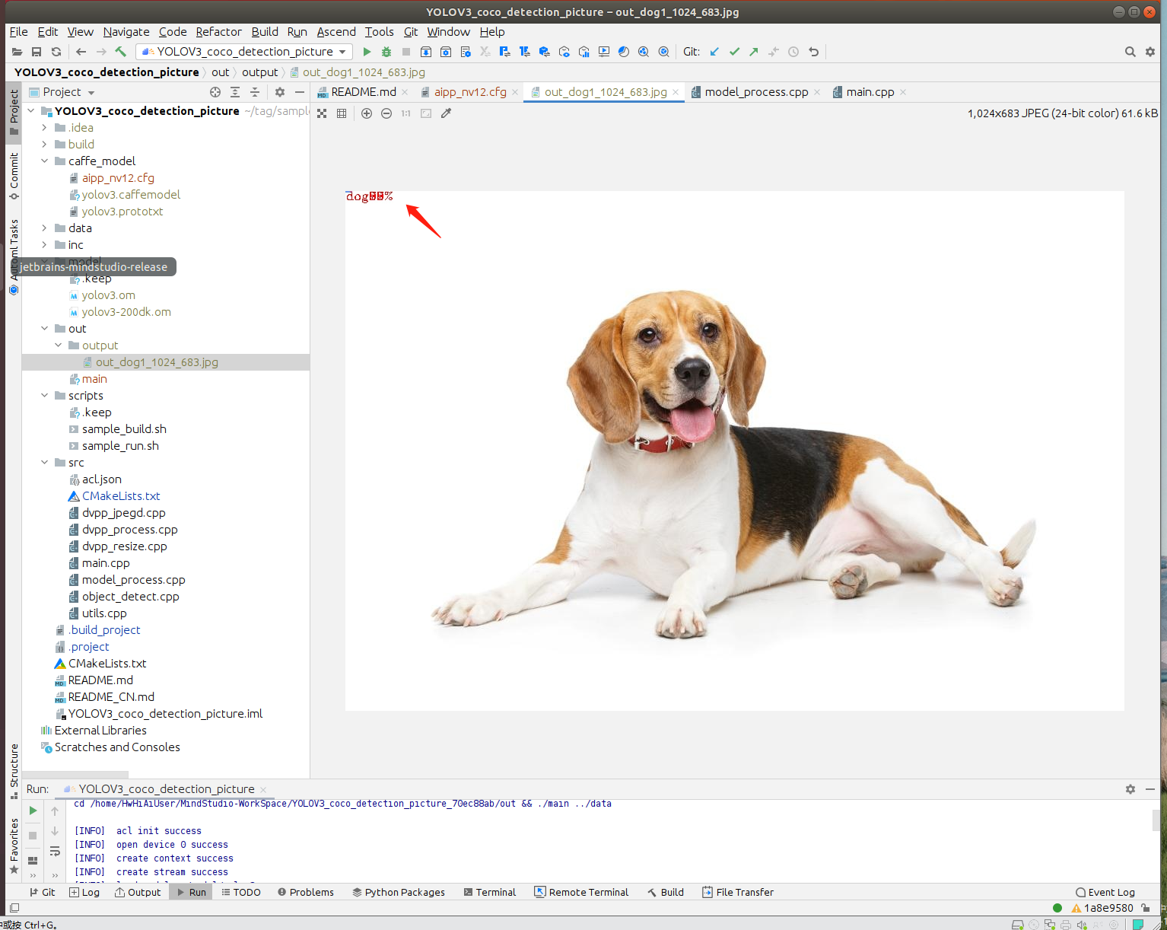This screenshot has height=930, width=1167.
Task: Toggle soft-wrap in the Run console
Action: [x=55, y=851]
